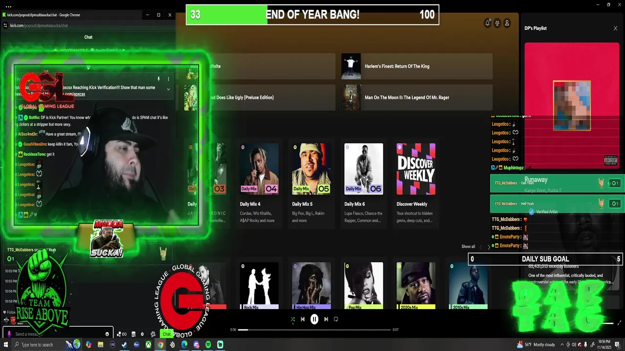Click the Show all link

tap(468, 247)
